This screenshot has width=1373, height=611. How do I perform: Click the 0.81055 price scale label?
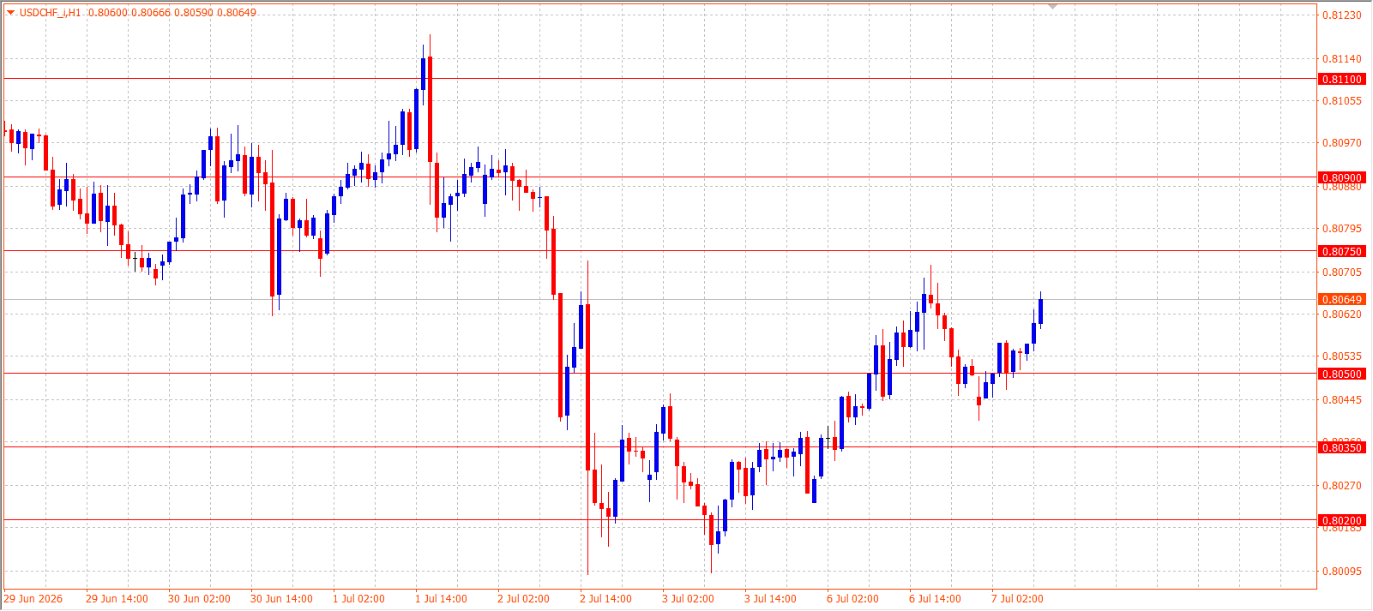1341,101
